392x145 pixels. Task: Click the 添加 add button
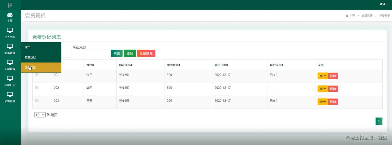(x=130, y=54)
